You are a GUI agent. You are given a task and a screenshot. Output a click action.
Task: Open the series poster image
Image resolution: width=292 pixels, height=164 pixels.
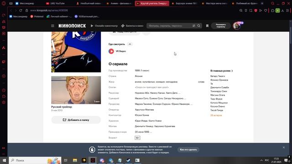click(x=76, y=52)
